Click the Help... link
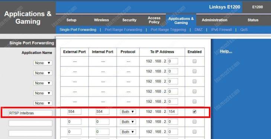The image size is (271, 139). pyautogui.click(x=226, y=51)
